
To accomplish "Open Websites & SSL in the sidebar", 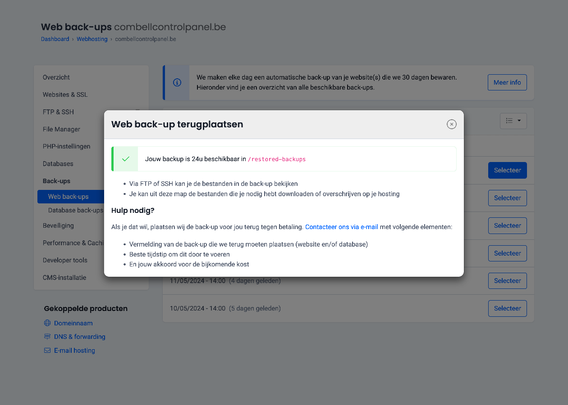I will point(65,94).
